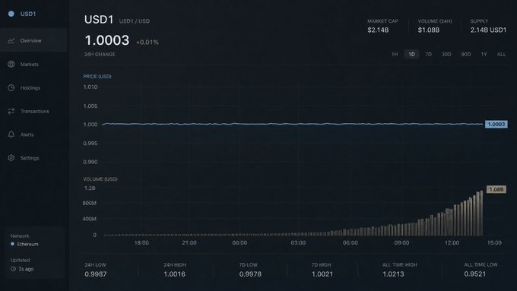Click the USD1 logo dot in sidebar
Image resolution: width=517 pixels, height=291 pixels.
tap(11, 14)
